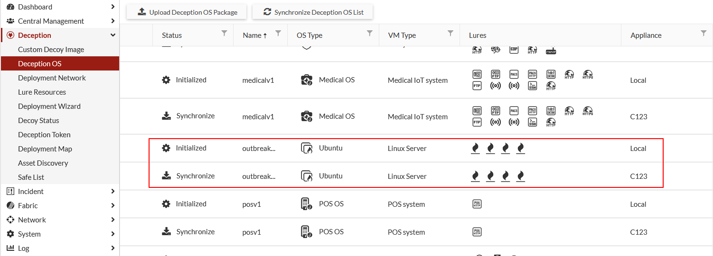The width and height of the screenshot is (713, 256).
Task: Open the Appliance column filter
Action: point(704,33)
